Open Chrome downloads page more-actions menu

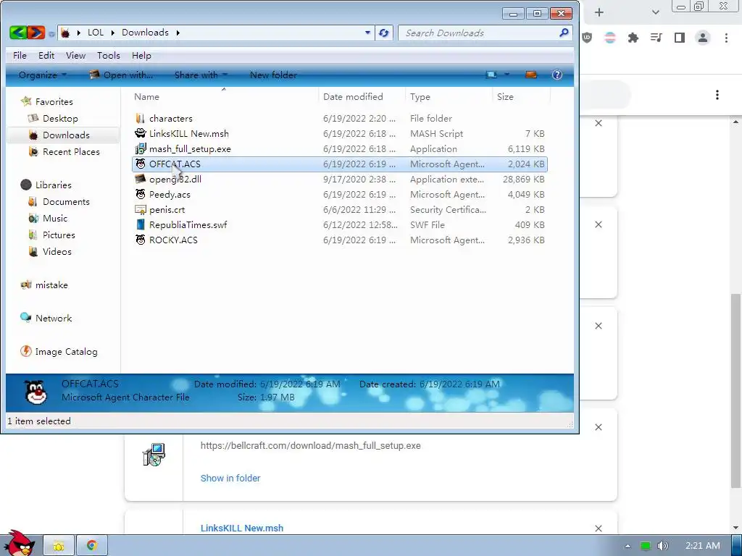coord(717,95)
